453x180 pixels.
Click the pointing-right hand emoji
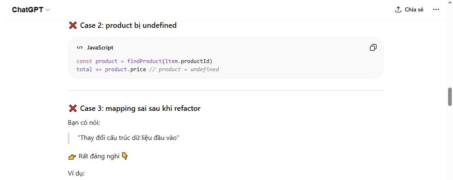click(72, 156)
